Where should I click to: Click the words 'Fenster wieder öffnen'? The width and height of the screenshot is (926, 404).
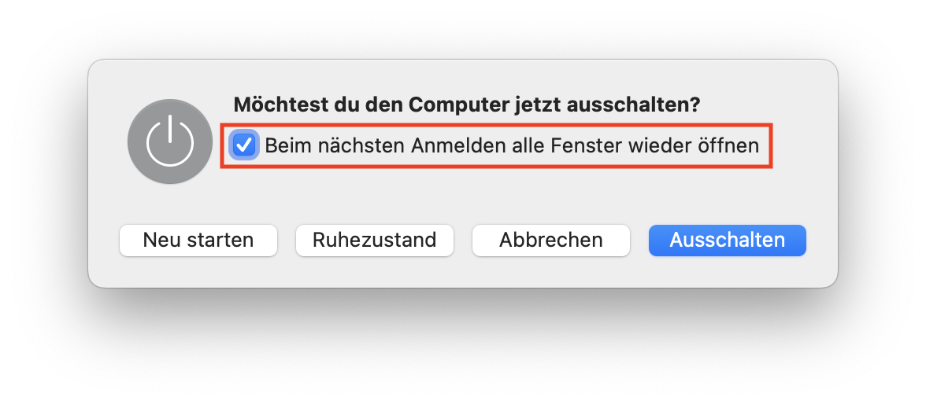655,145
